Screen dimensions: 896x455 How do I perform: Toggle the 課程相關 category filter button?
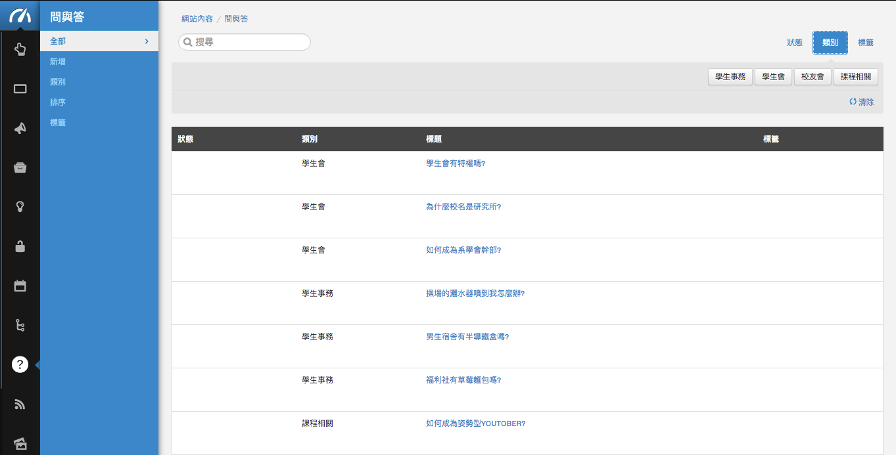click(x=855, y=77)
